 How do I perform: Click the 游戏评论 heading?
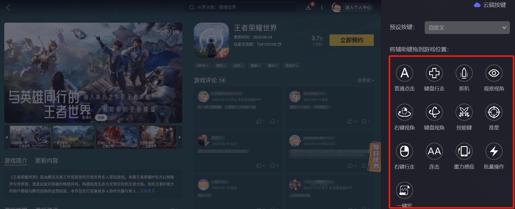205,80
